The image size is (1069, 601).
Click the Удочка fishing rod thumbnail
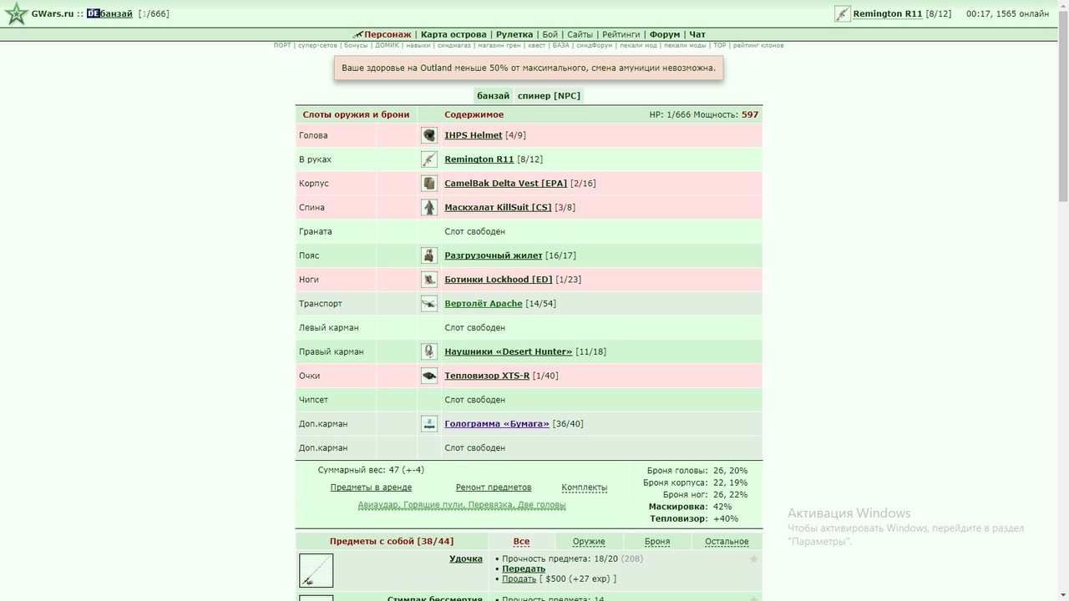317,571
